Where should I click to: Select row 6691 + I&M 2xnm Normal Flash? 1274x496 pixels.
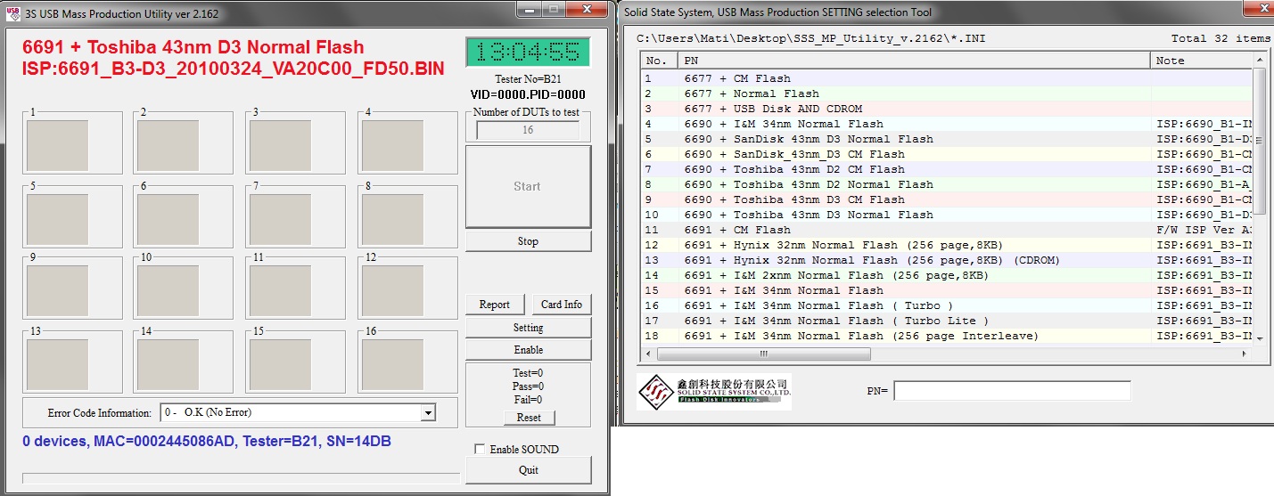point(947,275)
